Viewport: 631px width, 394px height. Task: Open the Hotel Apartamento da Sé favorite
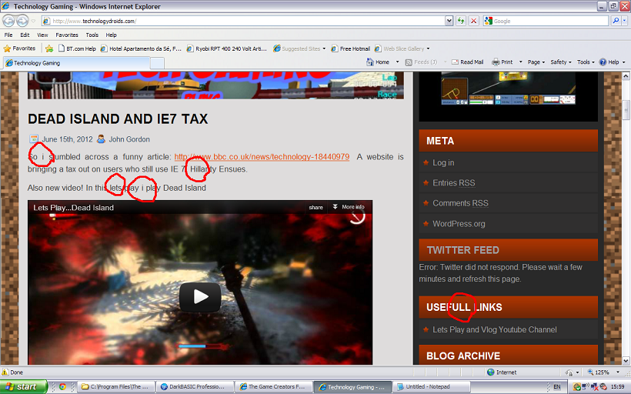[141, 48]
